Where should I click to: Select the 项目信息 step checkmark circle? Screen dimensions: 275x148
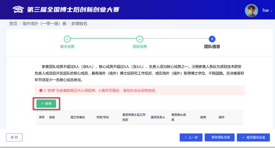click(x=140, y=39)
